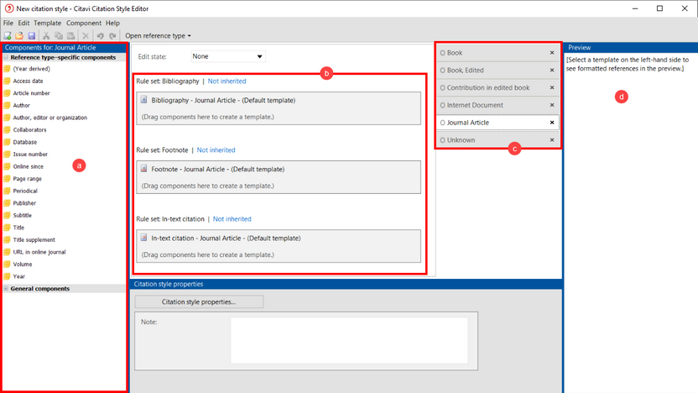
Task: Select 'URL in online journal' component
Action: 39,252
